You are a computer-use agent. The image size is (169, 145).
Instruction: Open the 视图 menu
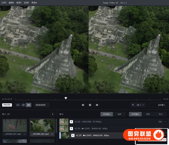point(19,2)
